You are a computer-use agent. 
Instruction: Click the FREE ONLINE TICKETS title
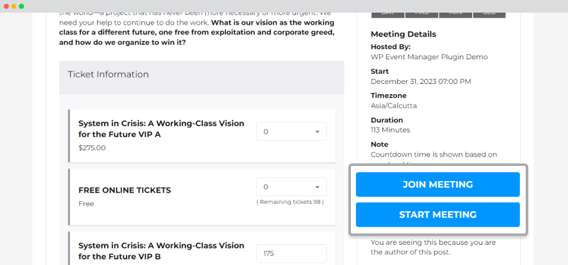124,191
